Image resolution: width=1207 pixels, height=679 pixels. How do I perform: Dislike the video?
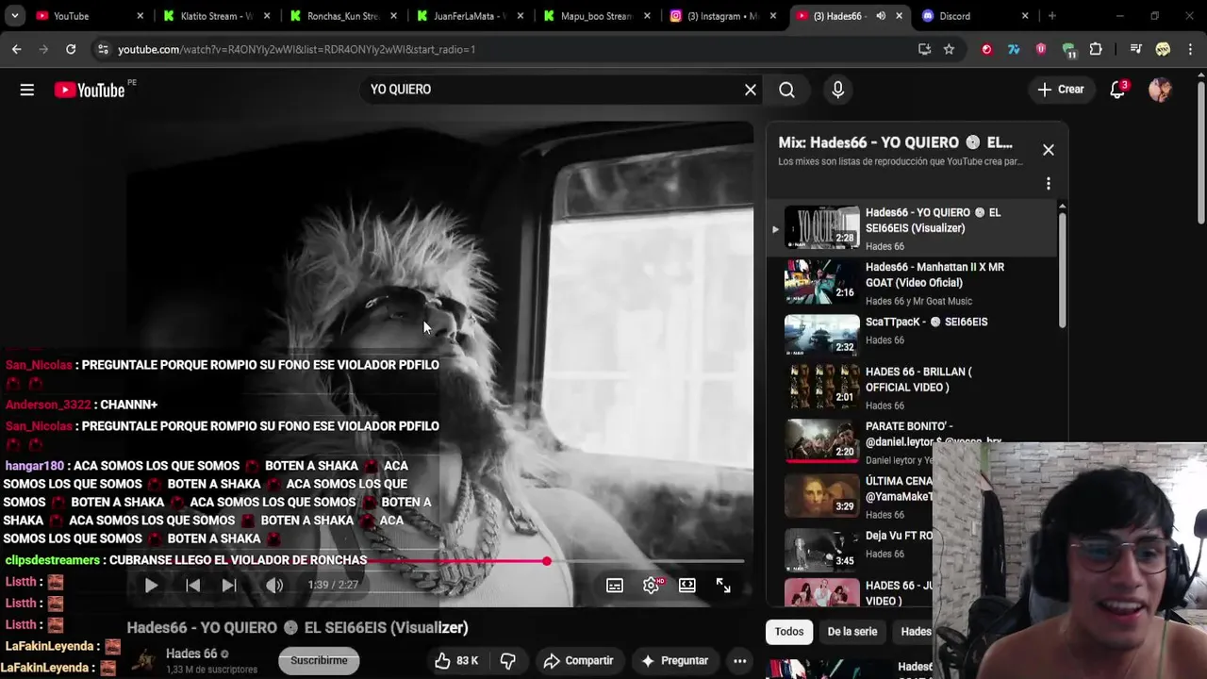[x=507, y=661]
